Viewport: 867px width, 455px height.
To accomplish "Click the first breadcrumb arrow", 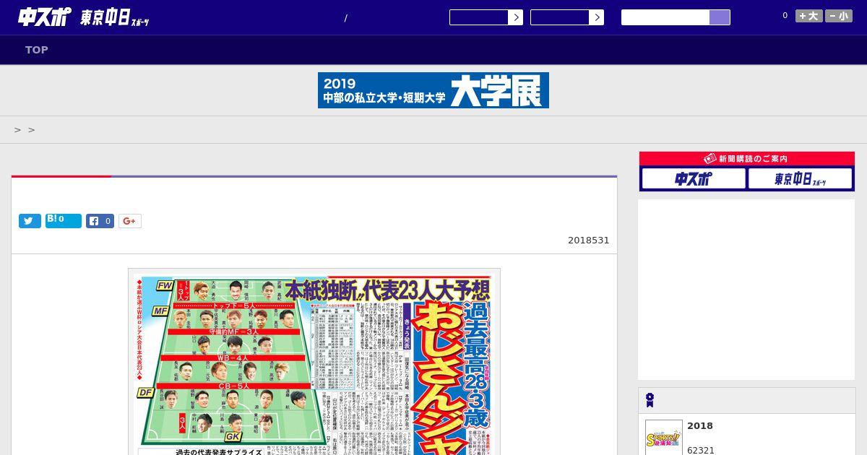I will (x=18, y=130).
